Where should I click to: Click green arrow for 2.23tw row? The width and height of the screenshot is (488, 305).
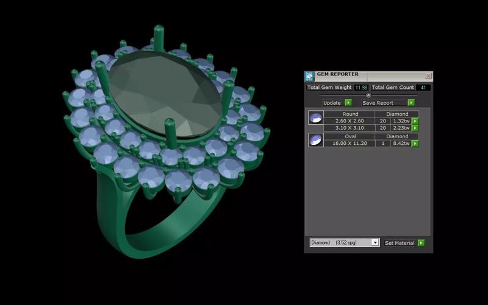(415, 128)
